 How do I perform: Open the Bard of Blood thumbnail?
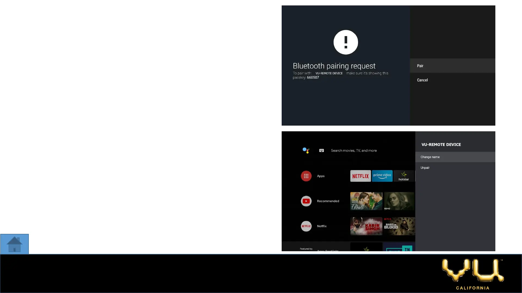coord(399,226)
